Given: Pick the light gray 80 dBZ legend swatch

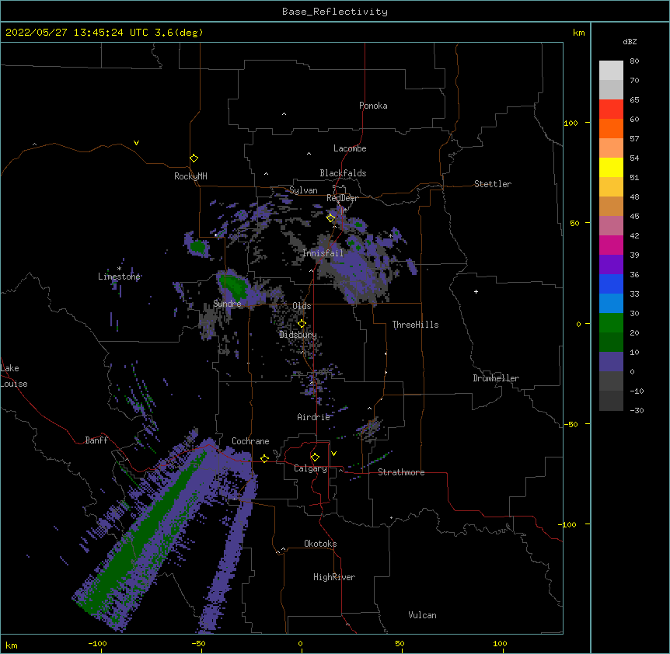Looking at the screenshot, I should [611, 71].
